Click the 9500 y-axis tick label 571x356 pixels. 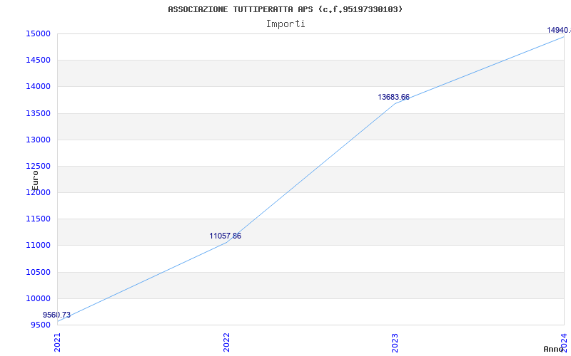pyautogui.click(x=39, y=325)
